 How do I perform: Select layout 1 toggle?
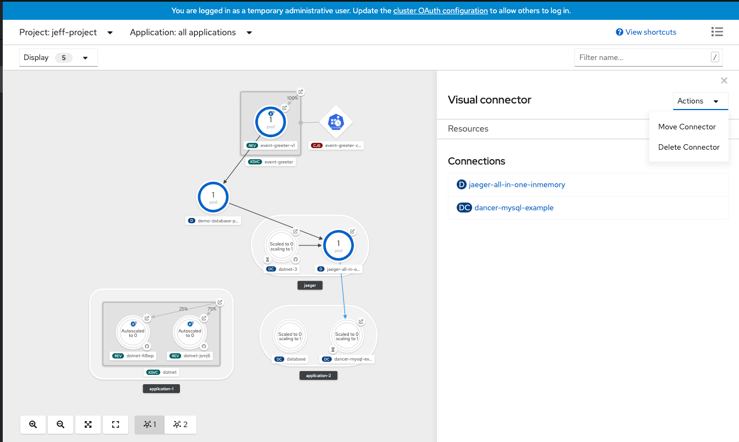(150, 424)
